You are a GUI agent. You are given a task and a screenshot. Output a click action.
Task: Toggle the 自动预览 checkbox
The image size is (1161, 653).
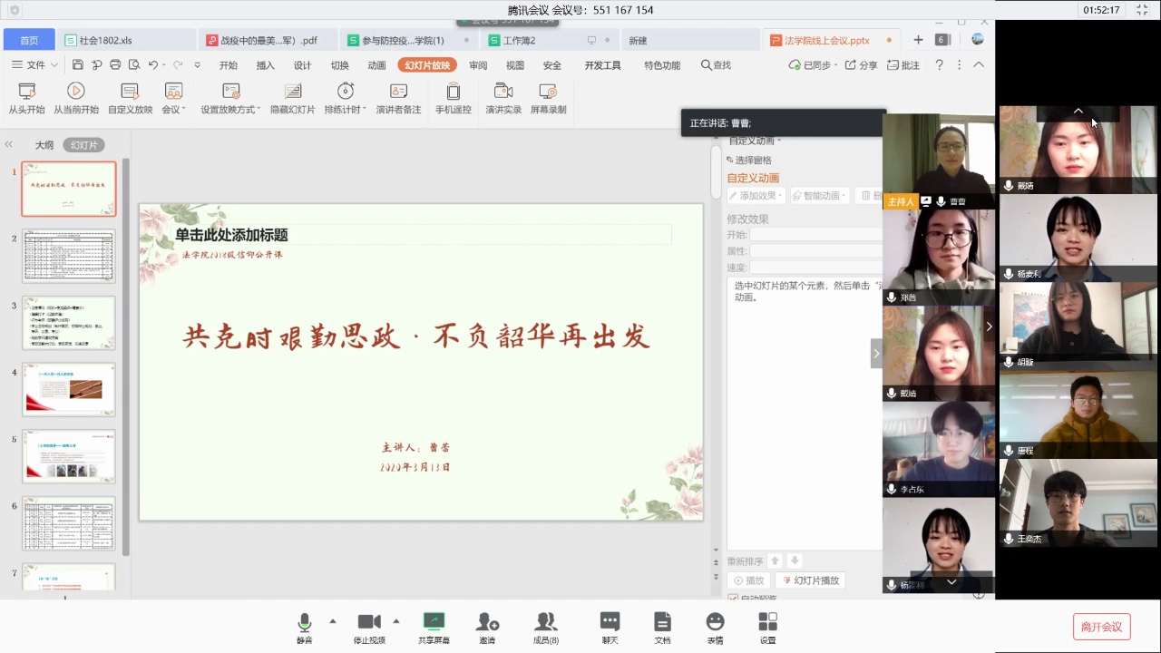(x=733, y=599)
